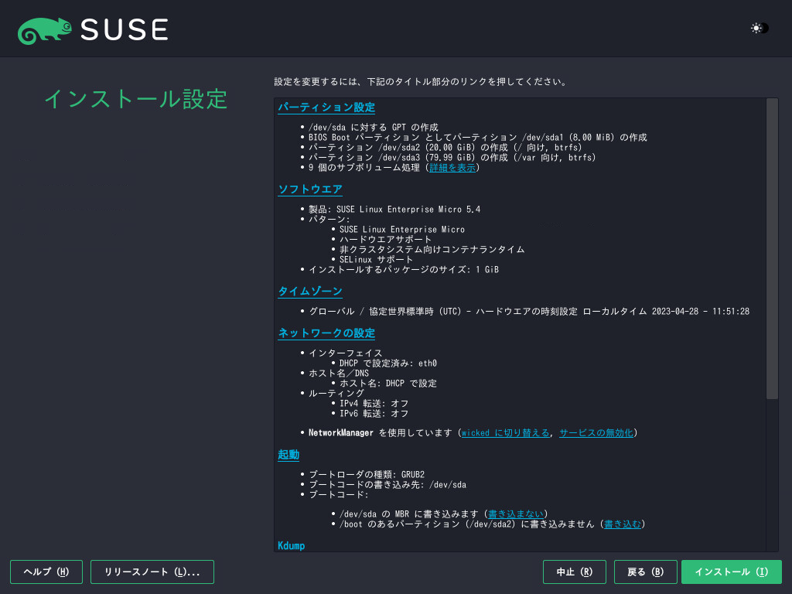Toggle the light/dark theme switch
Image resolution: width=792 pixels, height=594 pixels.
pos(760,29)
